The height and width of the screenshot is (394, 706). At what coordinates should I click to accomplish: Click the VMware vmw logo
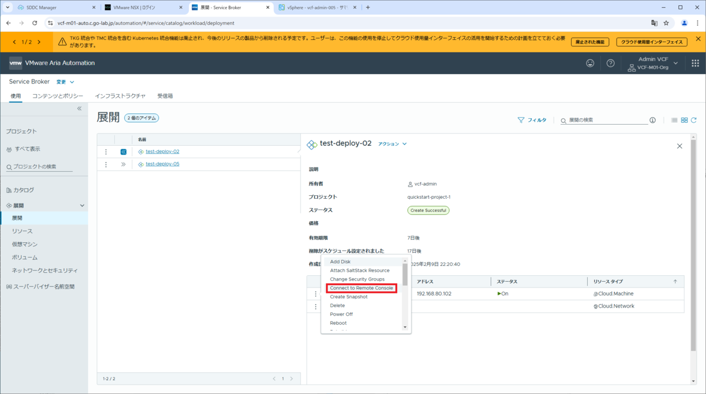pyautogui.click(x=16, y=63)
